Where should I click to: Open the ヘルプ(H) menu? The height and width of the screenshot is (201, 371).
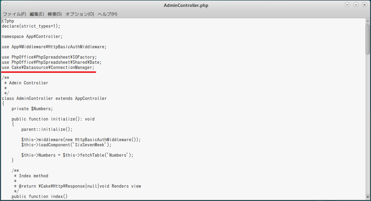pyautogui.click(x=107, y=14)
